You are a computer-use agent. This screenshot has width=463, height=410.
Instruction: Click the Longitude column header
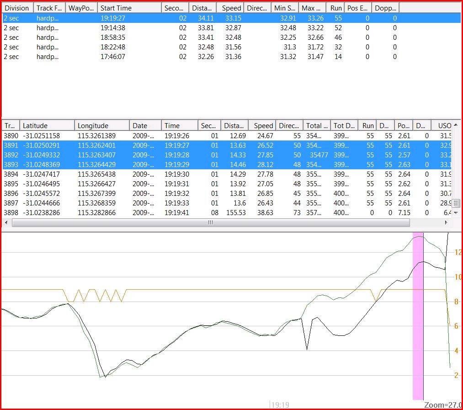[x=102, y=125]
